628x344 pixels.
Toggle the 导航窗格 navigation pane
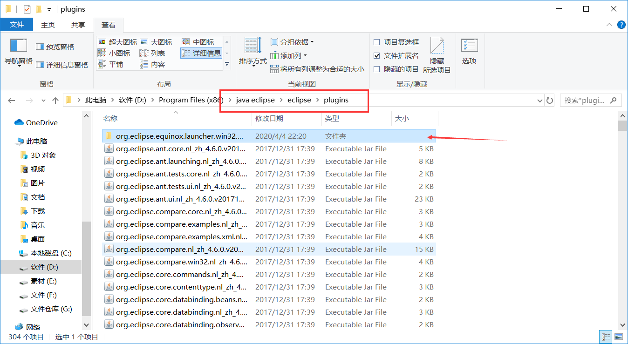click(x=18, y=51)
